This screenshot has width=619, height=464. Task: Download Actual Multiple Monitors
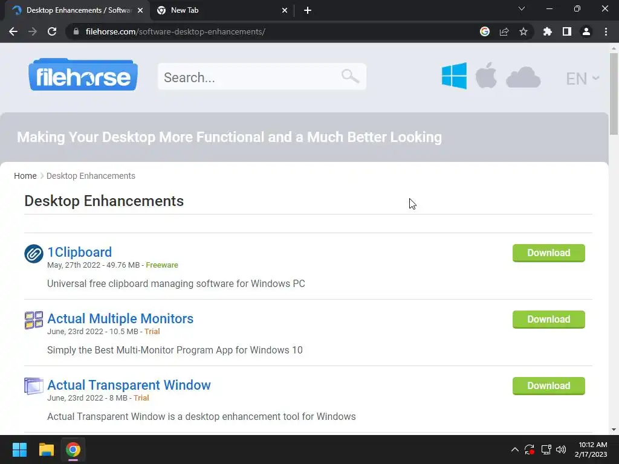tap(549, 319)
